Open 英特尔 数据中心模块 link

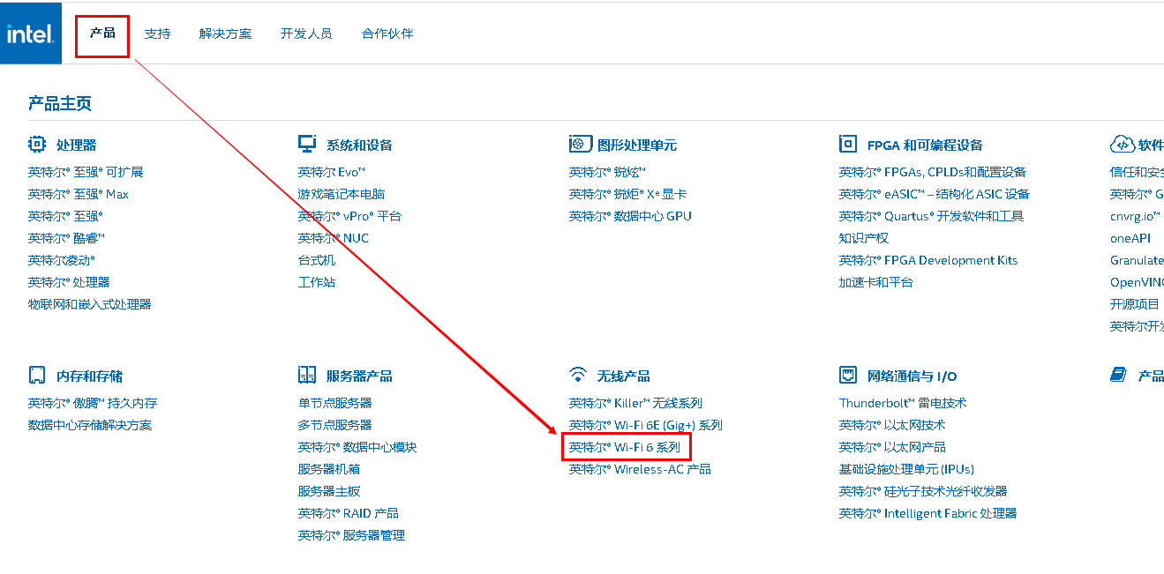(357, 447)
